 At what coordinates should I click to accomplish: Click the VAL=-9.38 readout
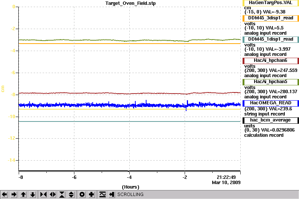tap(274, 12)
